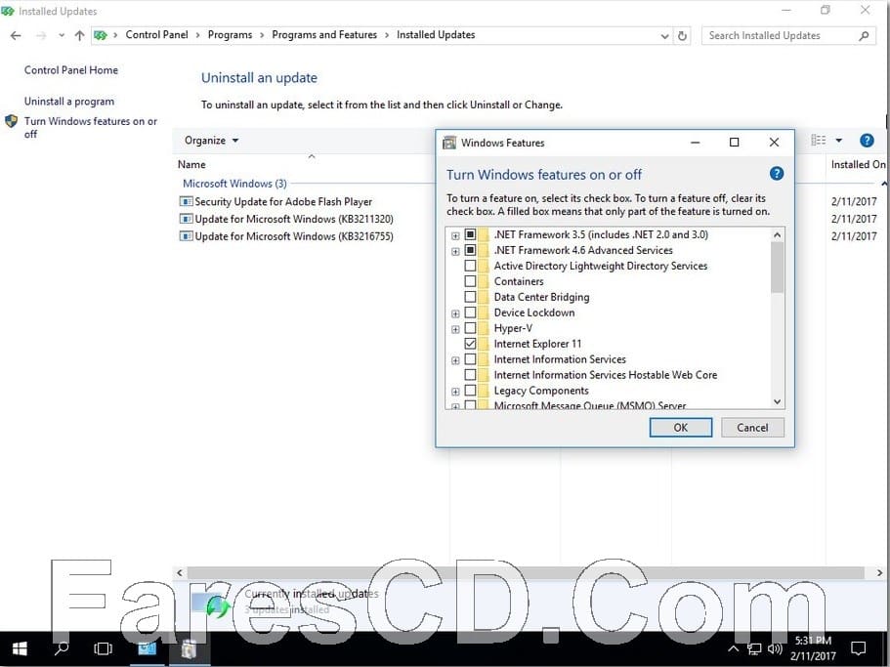Sort by Installed On column header
Screen dimensions: 890x667
pos(858,164)
